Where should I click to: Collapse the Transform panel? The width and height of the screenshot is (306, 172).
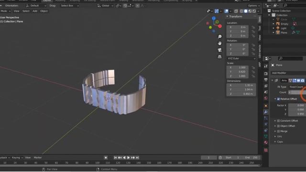227,17
